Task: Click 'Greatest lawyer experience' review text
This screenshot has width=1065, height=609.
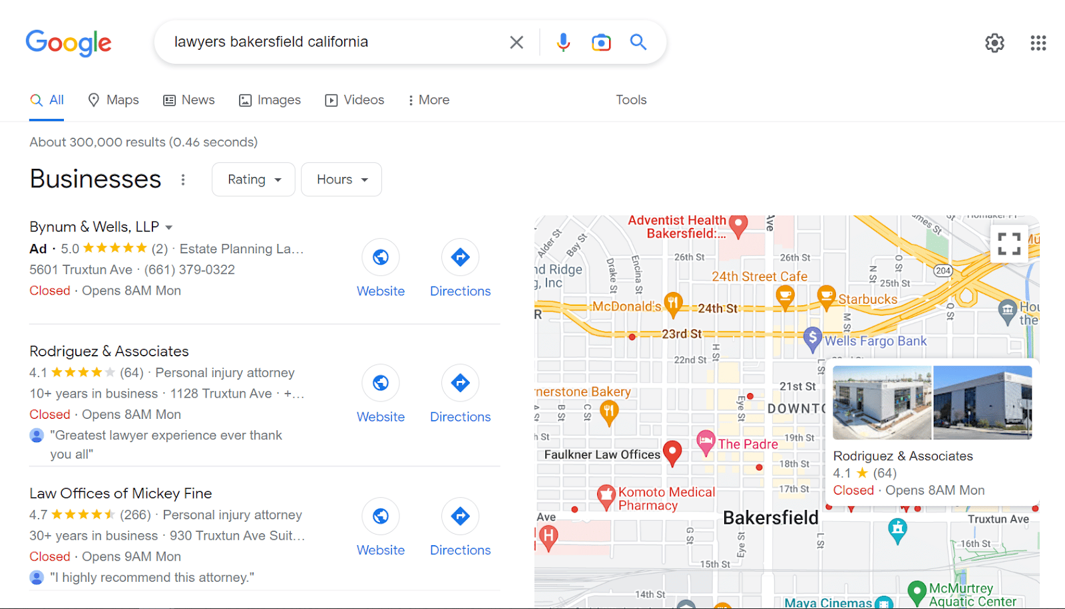Action: 166,445
